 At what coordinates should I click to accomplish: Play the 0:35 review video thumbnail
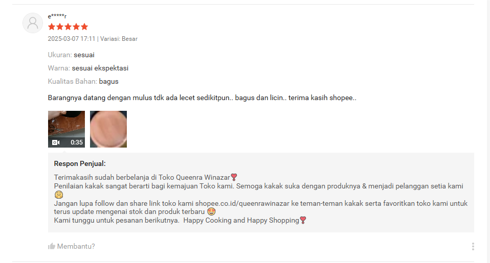[66, 129]
